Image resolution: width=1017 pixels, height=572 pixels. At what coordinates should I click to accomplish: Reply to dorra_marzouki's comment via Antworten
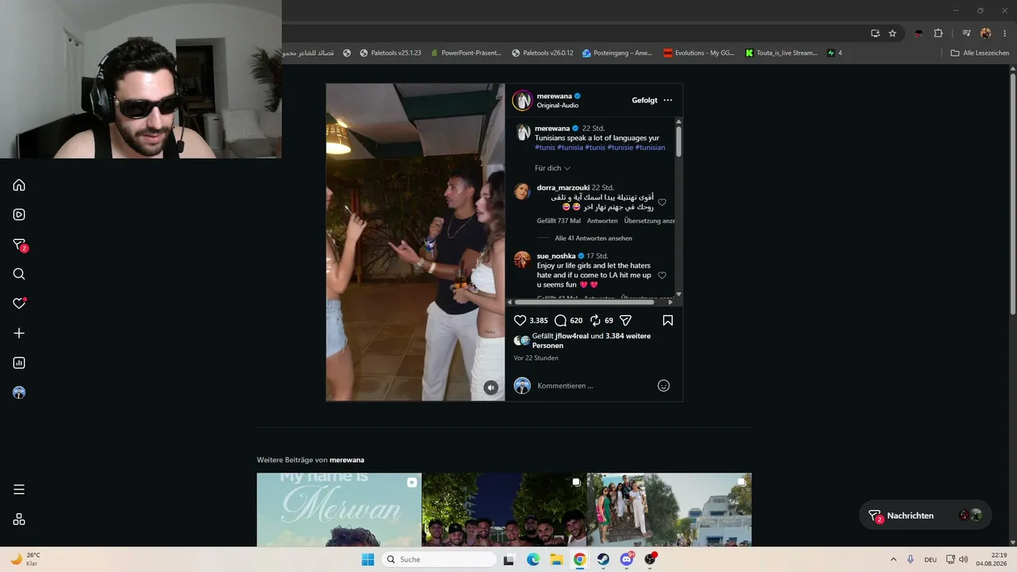pos(602,221)
